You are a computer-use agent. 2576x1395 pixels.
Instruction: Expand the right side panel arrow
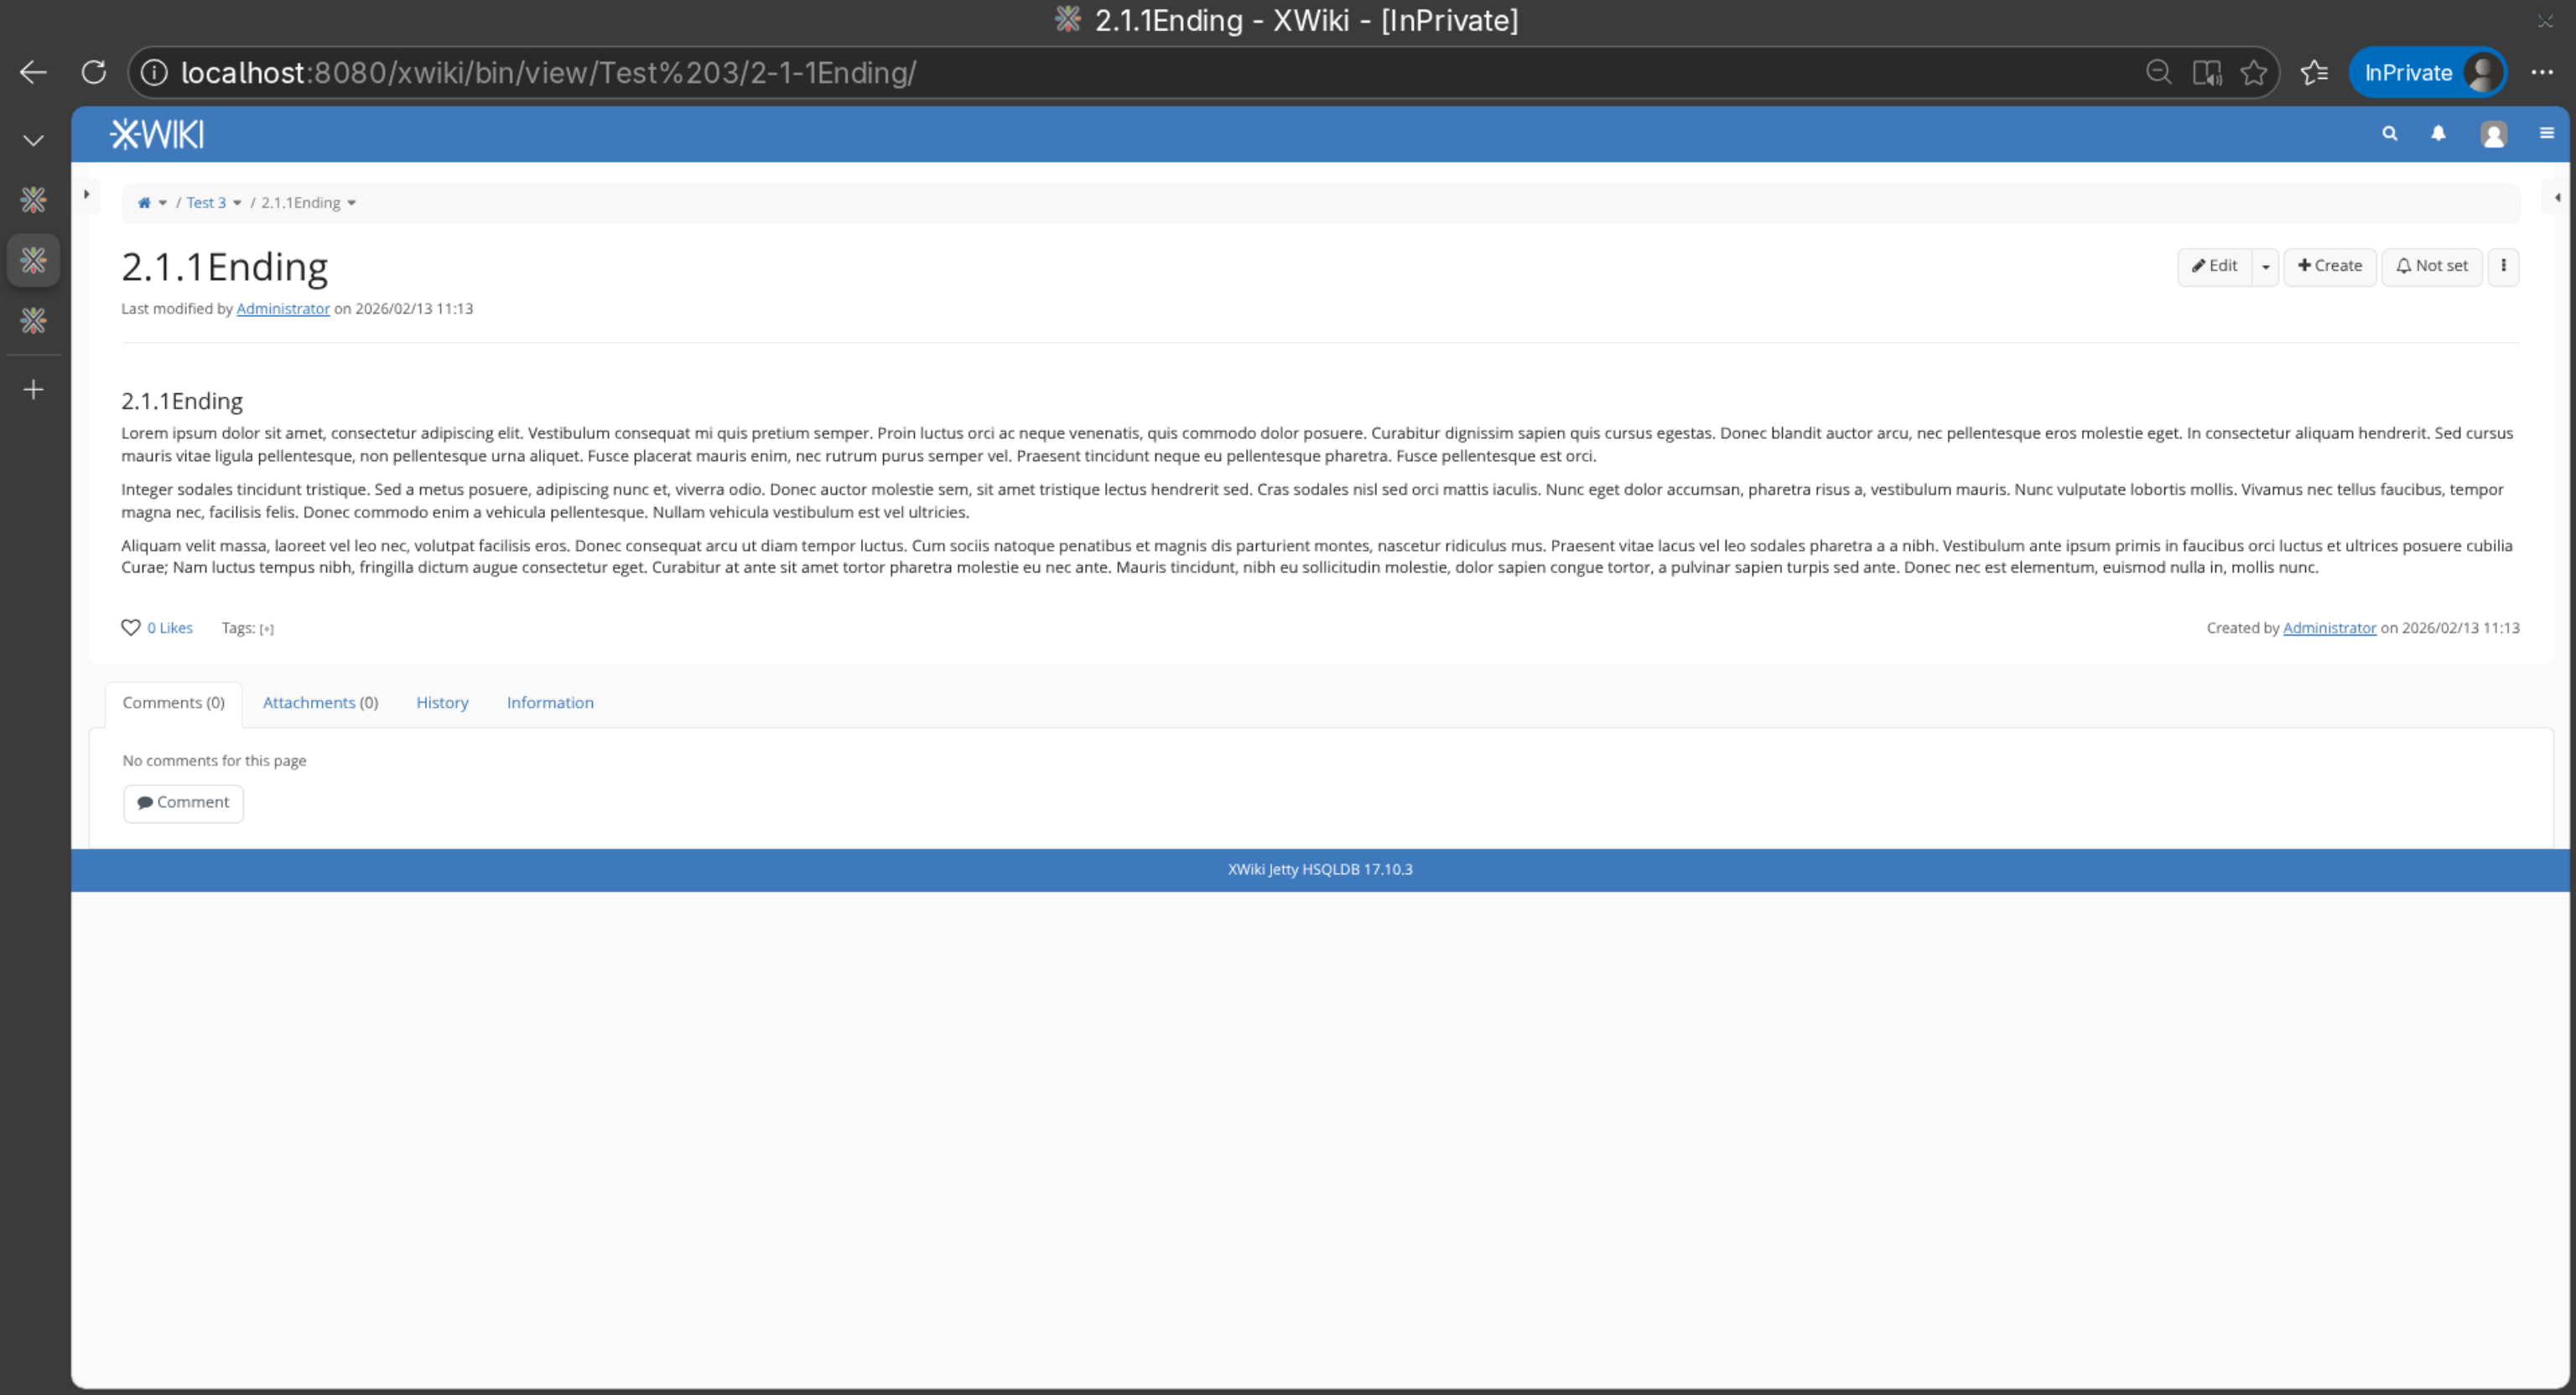2557,197
